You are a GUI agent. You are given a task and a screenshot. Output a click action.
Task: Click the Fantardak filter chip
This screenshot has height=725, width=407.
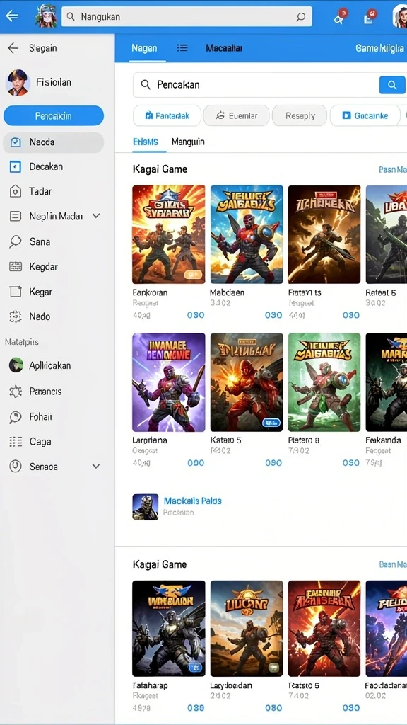pyautogui.click(x=167, y=115)
